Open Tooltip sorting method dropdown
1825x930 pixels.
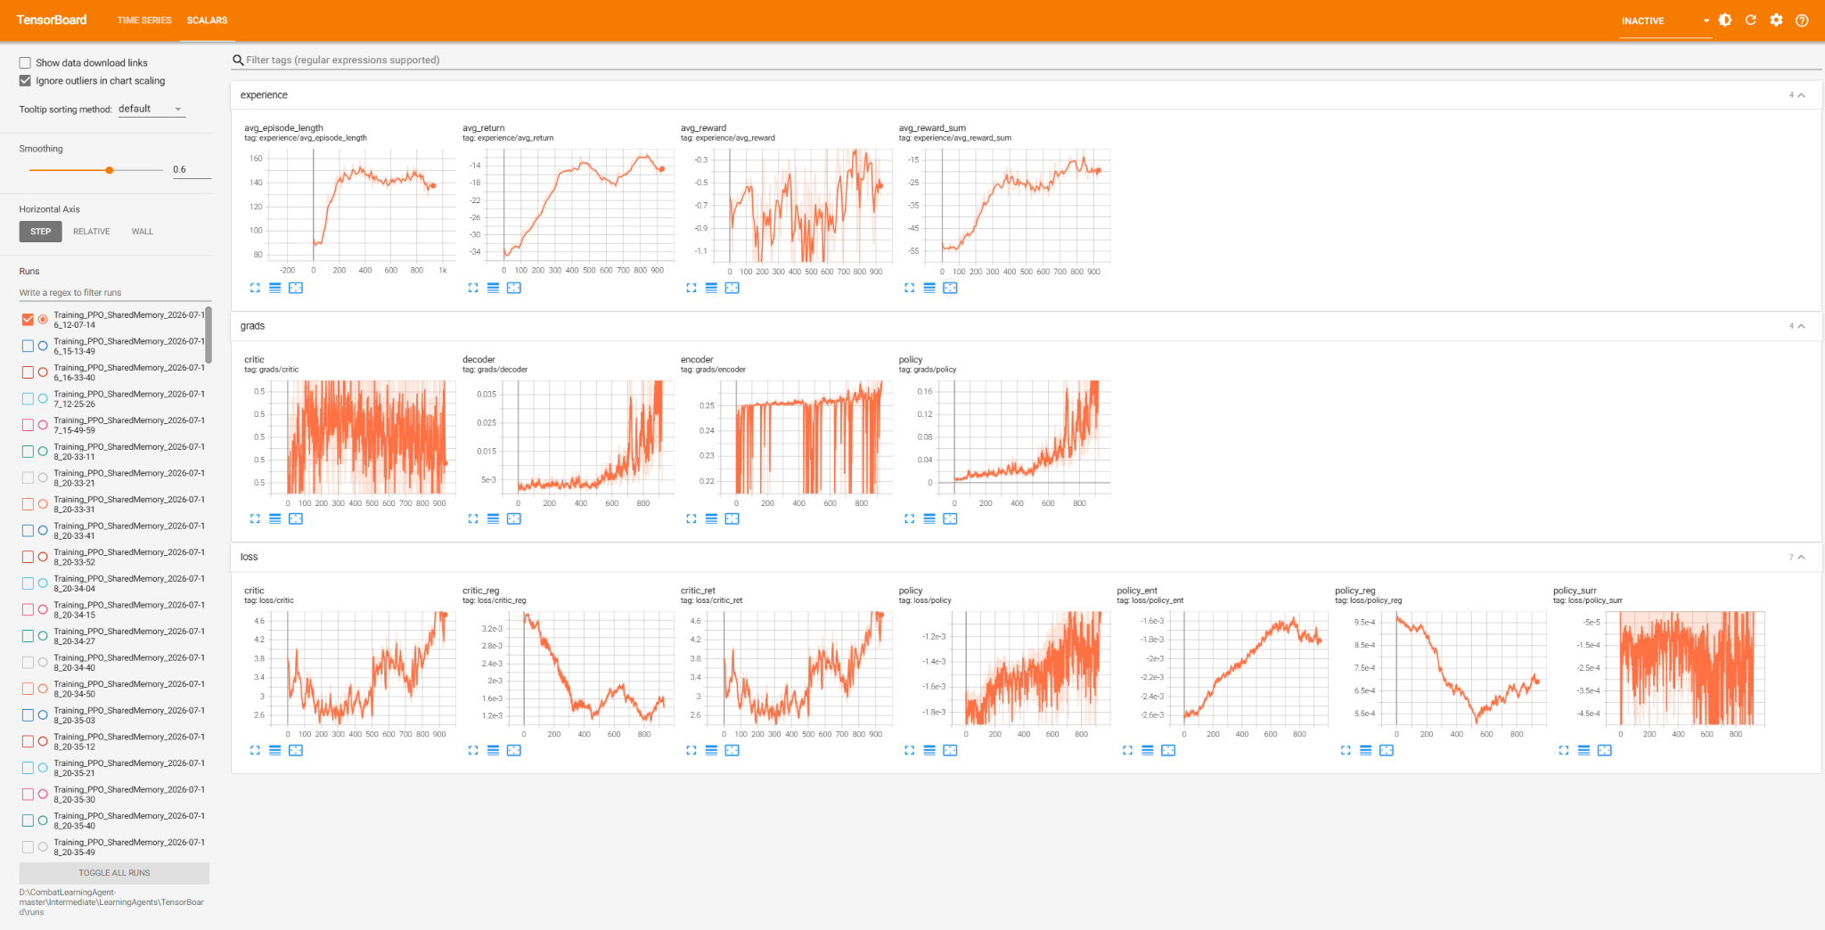pos(151,109)
